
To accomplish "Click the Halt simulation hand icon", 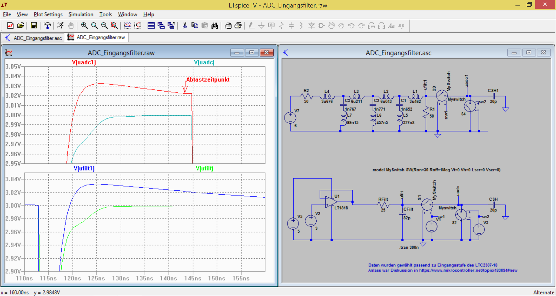I will coord(71,26).
